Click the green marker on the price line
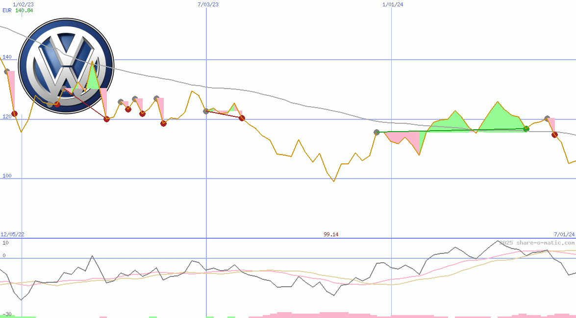Viewport: 576px width, 318px height. coord(526,129)
